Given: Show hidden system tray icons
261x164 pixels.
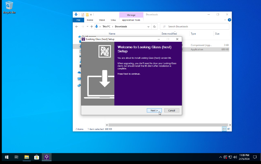Looking at the screenshot, I should (x=221, y=157).
